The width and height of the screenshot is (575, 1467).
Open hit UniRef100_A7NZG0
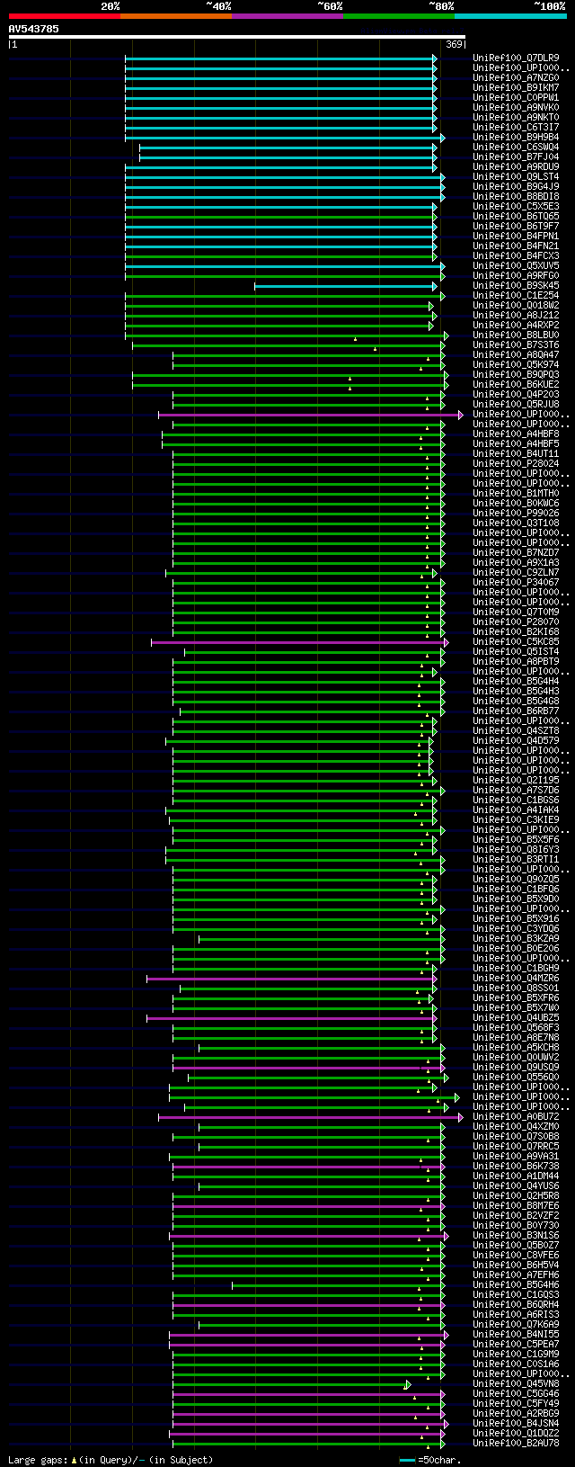click(516, 78)
